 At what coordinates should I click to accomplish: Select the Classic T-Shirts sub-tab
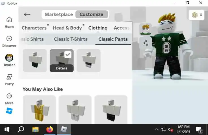[x=71, y=39]
